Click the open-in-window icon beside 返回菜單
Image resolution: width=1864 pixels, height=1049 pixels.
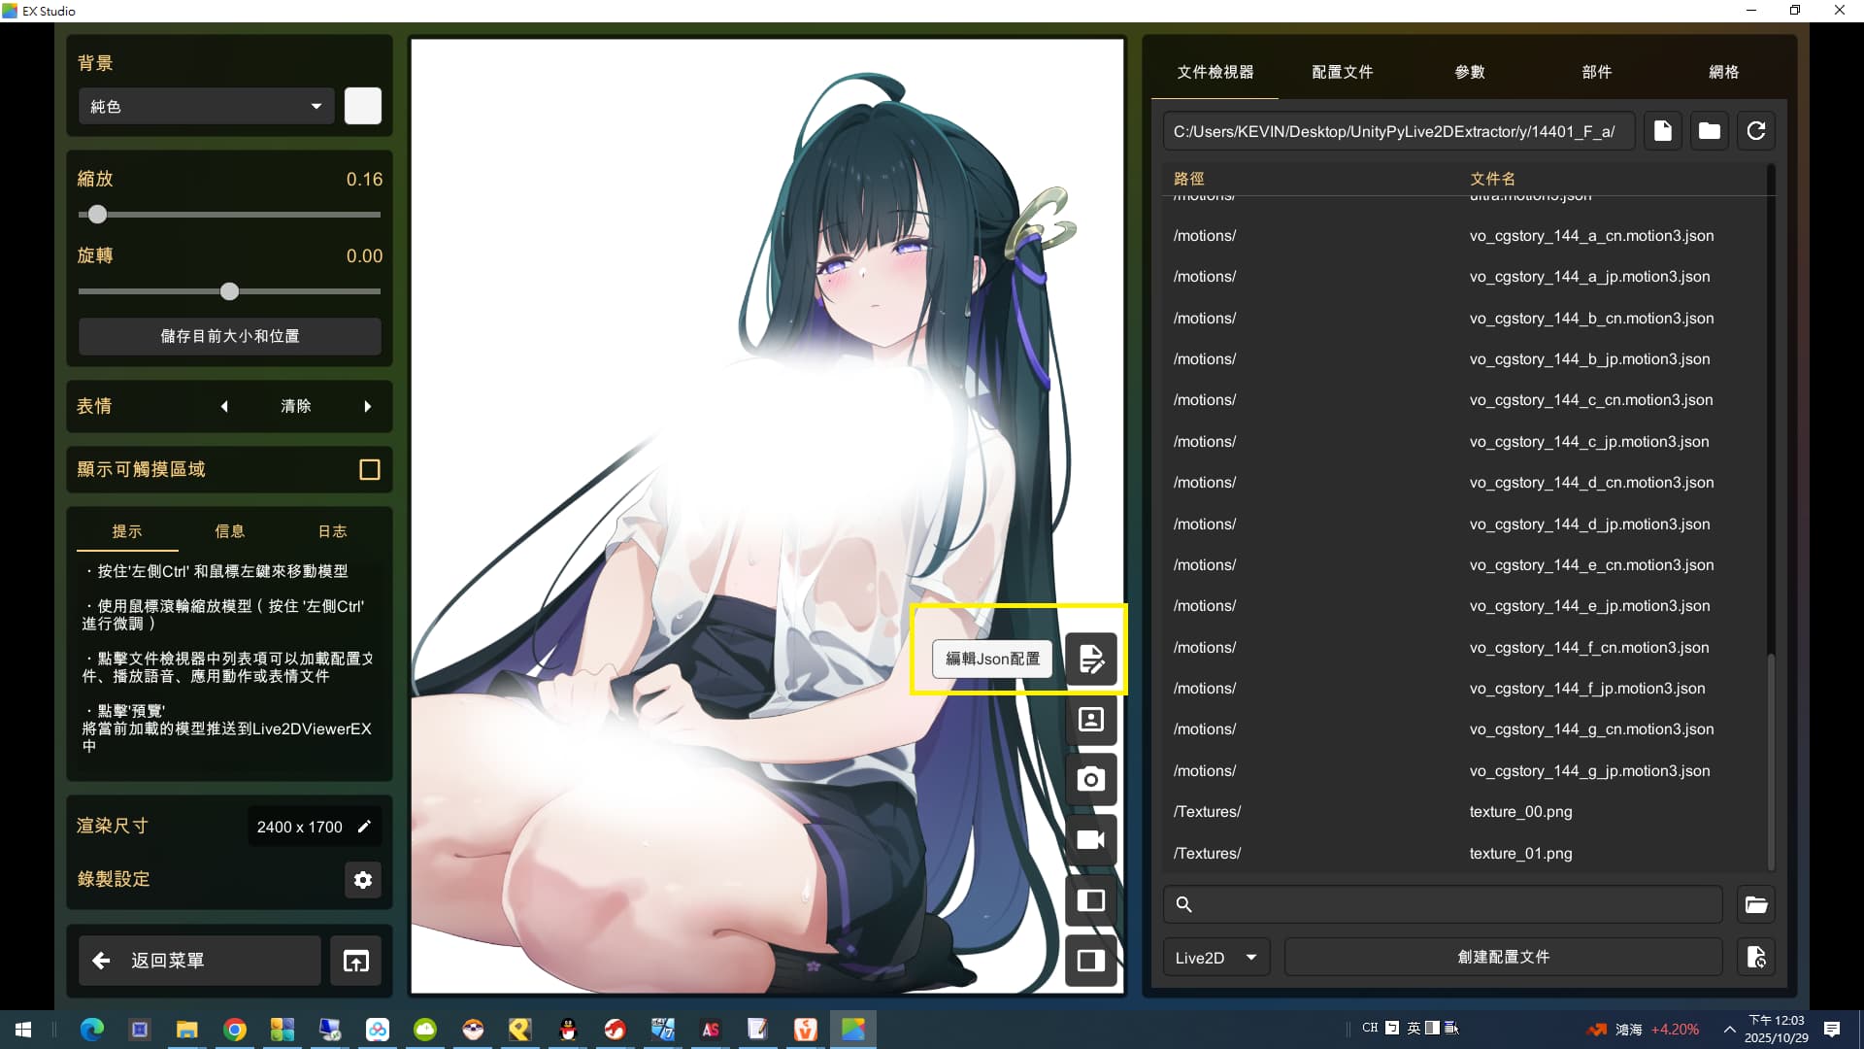[355, 961]
